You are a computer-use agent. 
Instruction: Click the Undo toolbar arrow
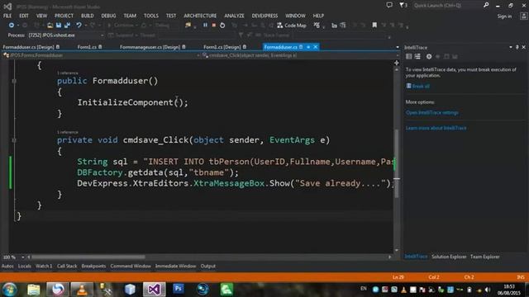tap(79, 26)
